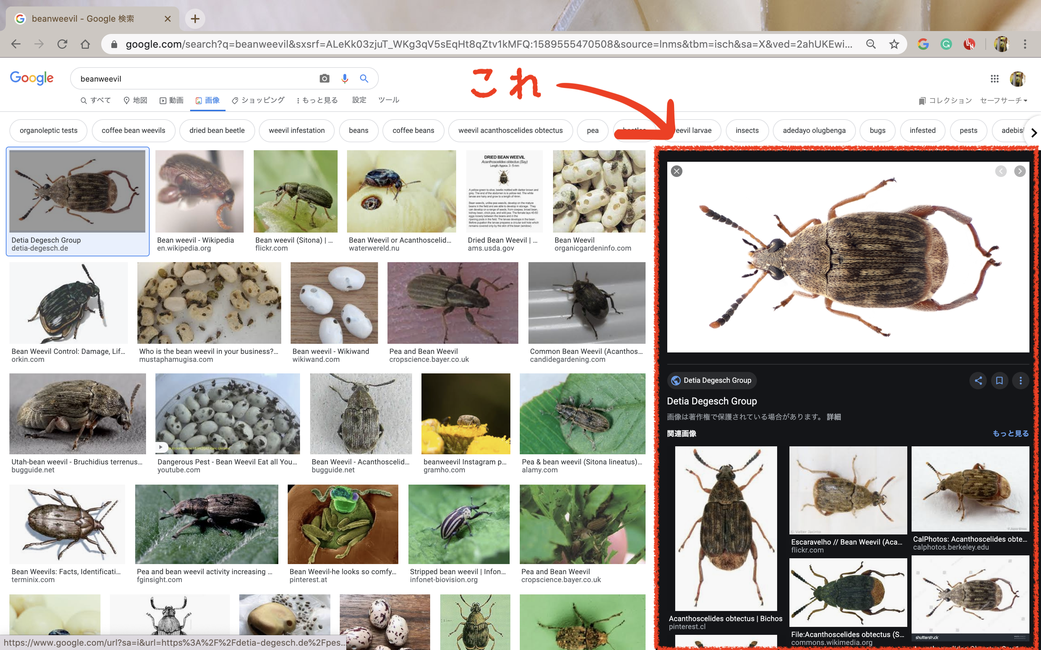Reload the page
1041x650 pixels.
pos(63,44)
